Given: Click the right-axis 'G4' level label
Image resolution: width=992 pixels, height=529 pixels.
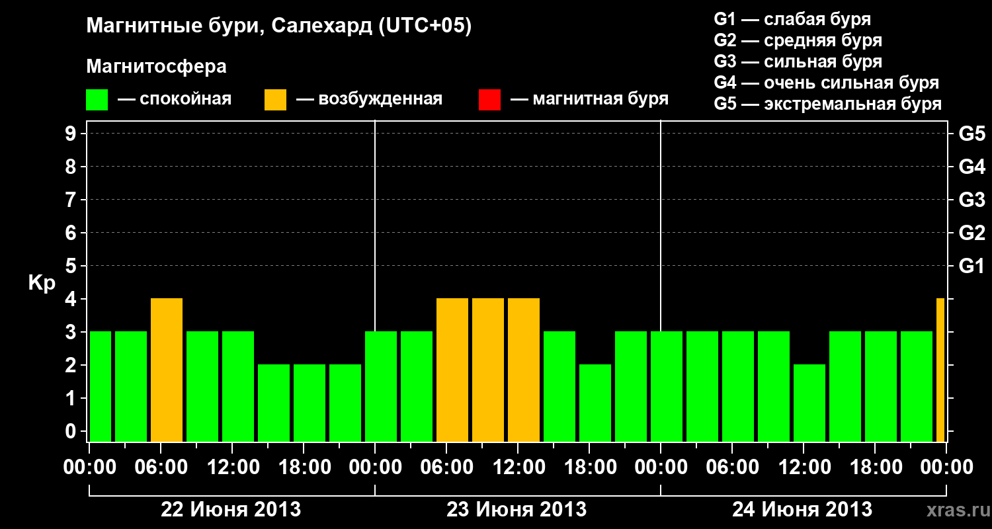Looking at the screenshot, I should (x=971, y=167).
